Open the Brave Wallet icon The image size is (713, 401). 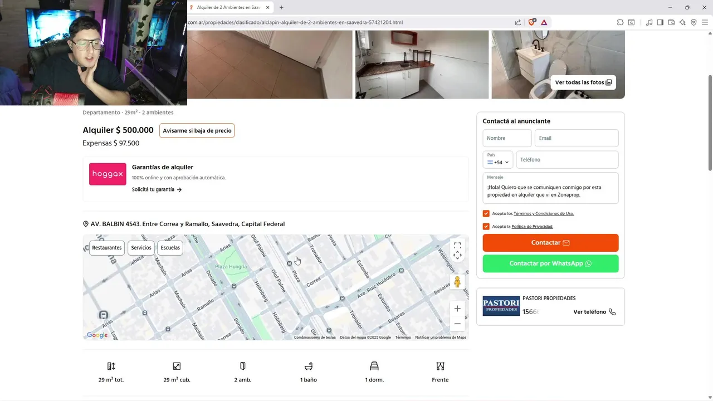coord(671,22)
